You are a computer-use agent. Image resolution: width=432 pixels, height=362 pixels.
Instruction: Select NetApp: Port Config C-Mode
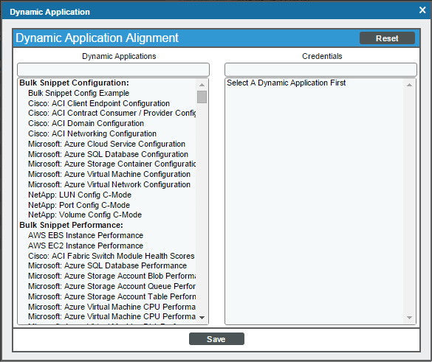79,205
